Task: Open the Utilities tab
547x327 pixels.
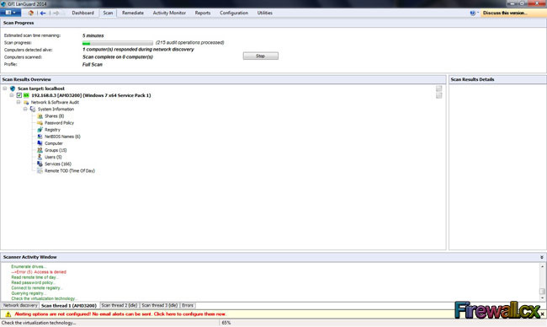Action: click(264, 13)
